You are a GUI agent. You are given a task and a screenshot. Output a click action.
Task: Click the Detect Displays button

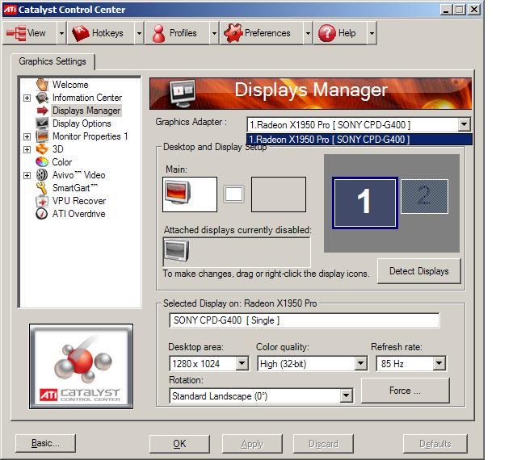418,271
